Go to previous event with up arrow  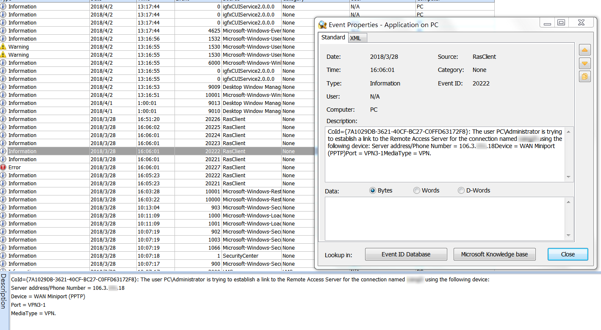pyautogui.click(x=585, y=50)
